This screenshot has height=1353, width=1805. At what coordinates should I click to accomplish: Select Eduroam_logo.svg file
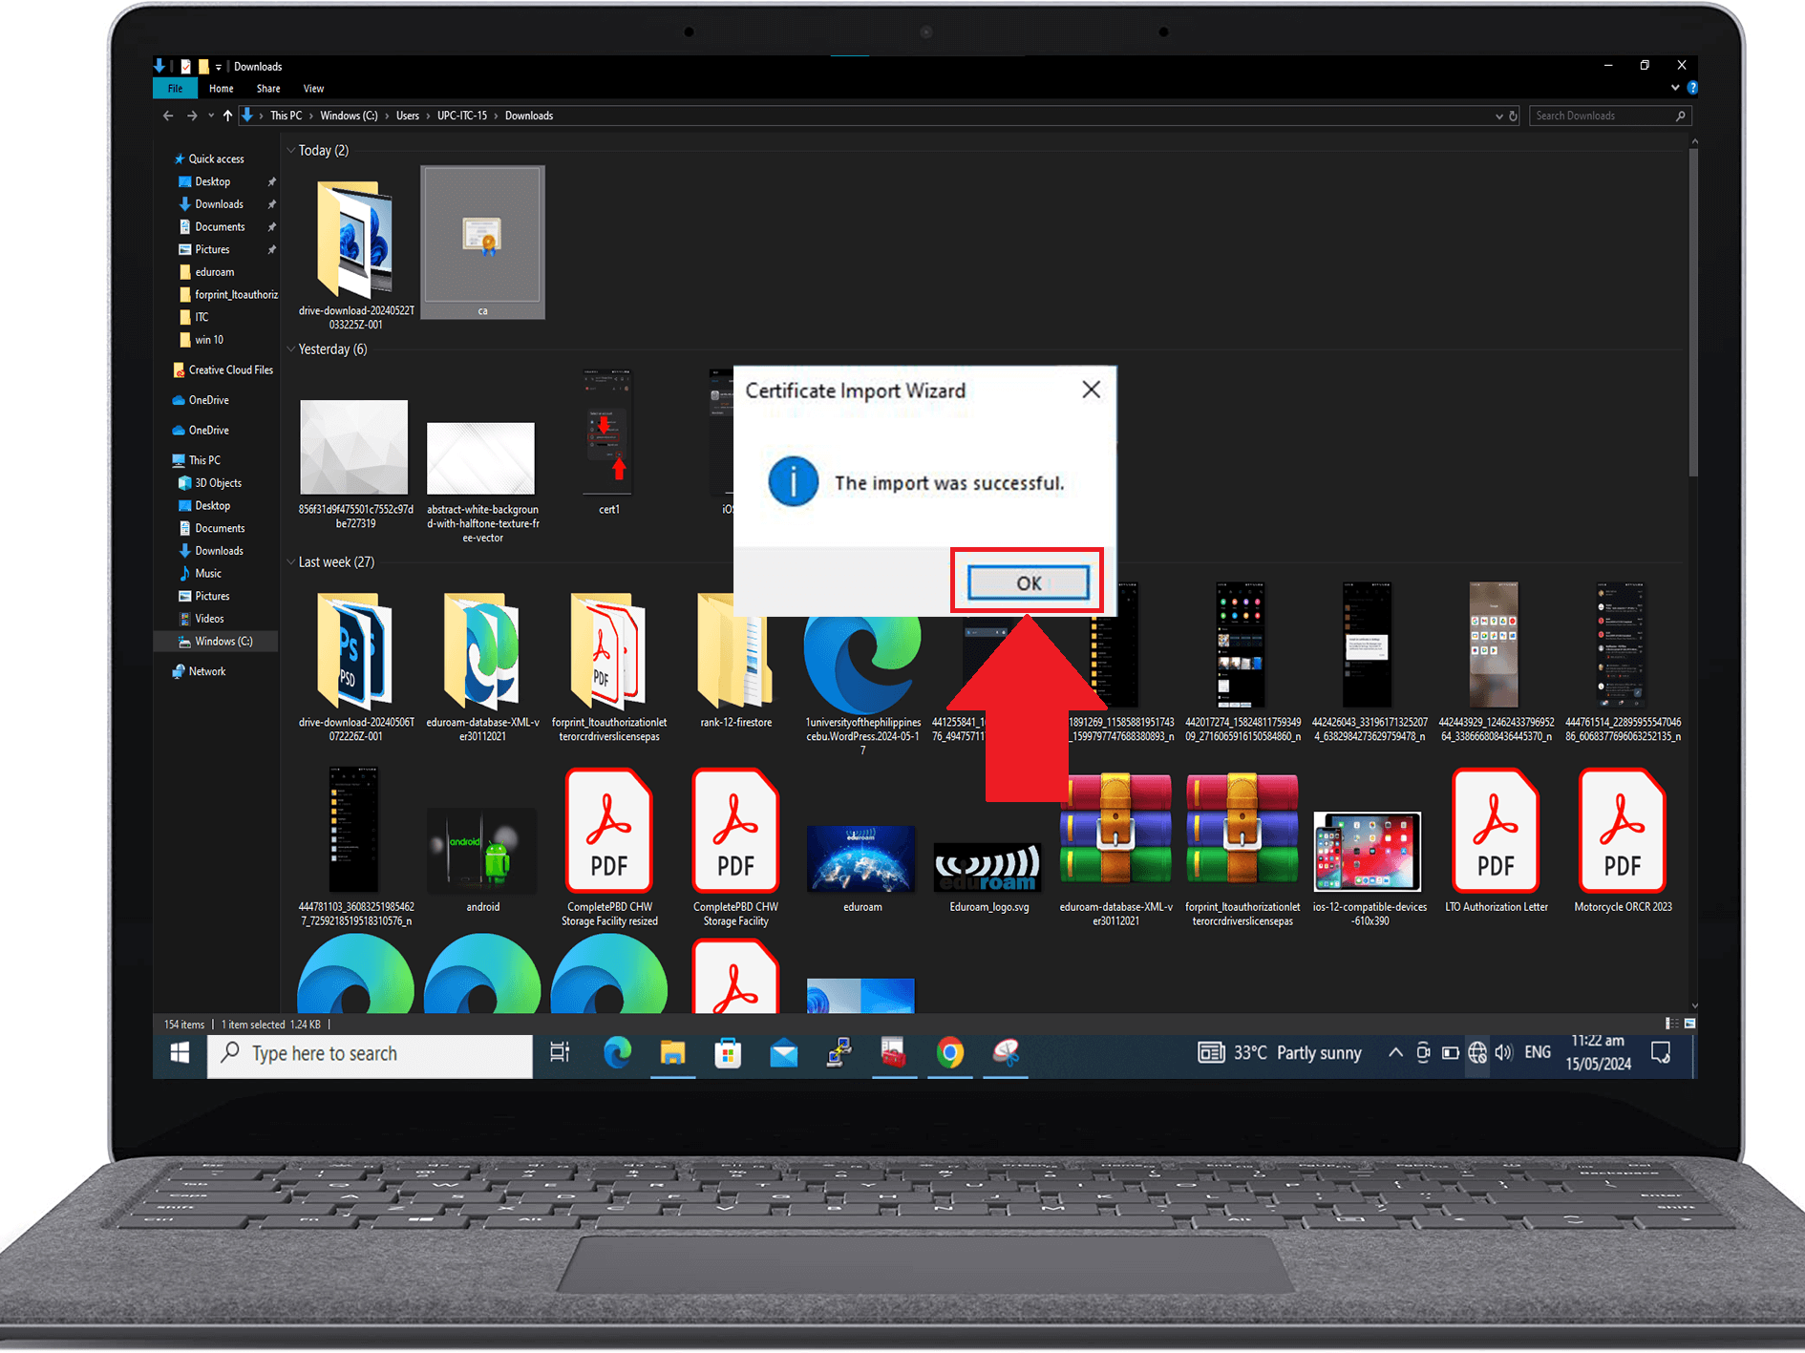point(988,878)
